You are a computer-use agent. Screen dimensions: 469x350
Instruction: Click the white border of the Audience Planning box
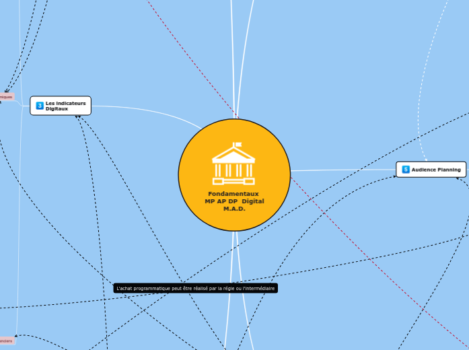click(x=431, y=162)
